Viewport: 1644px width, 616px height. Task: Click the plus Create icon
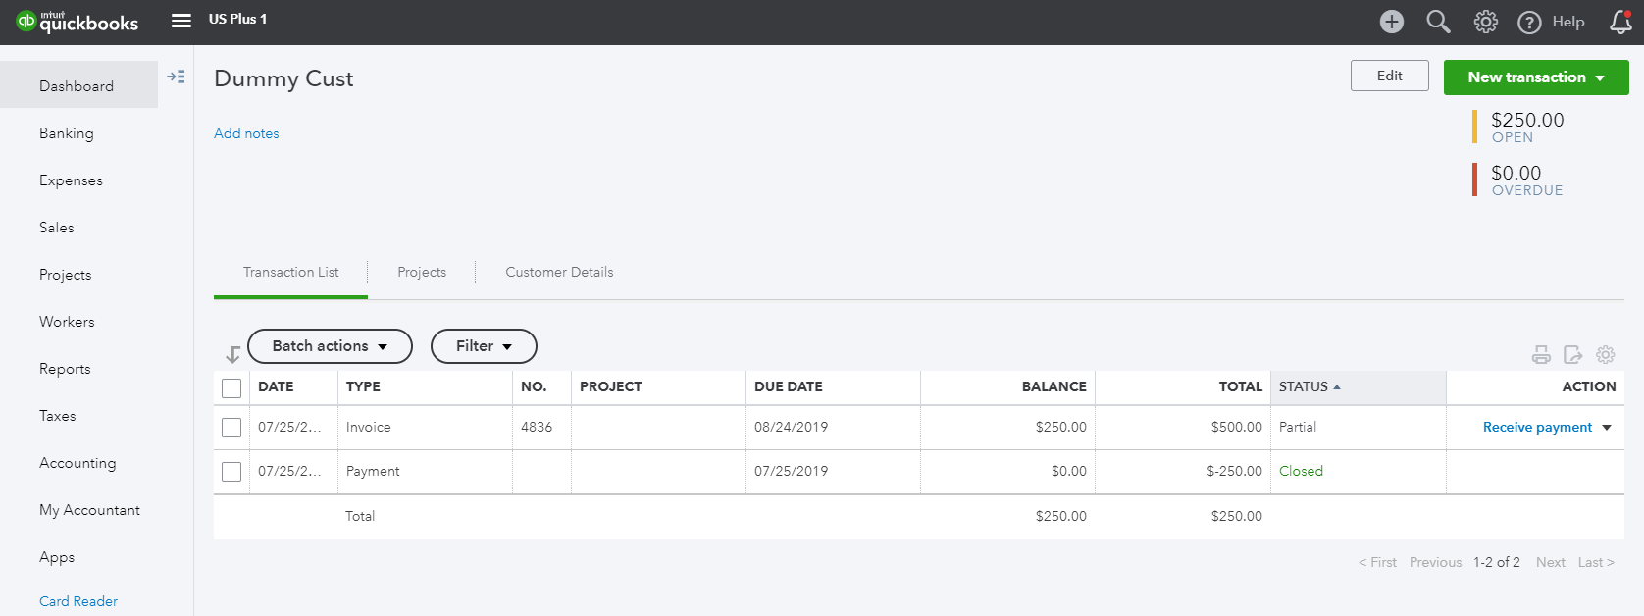point(1391,22)
